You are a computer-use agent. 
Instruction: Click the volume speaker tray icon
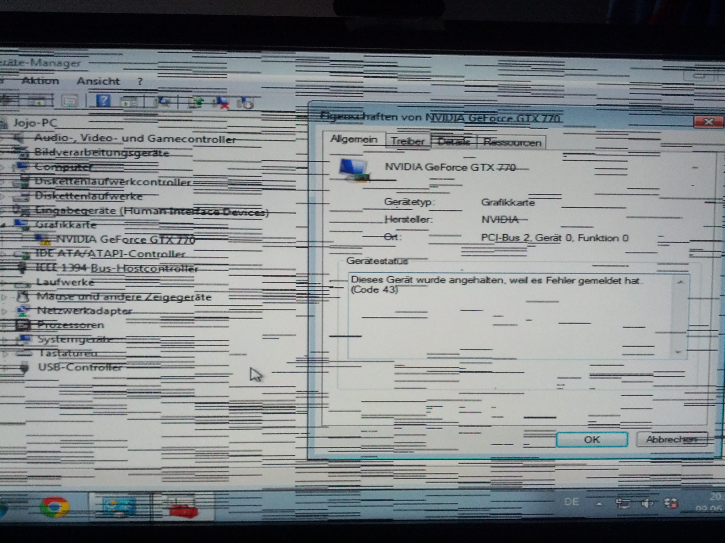click(646, 503)
